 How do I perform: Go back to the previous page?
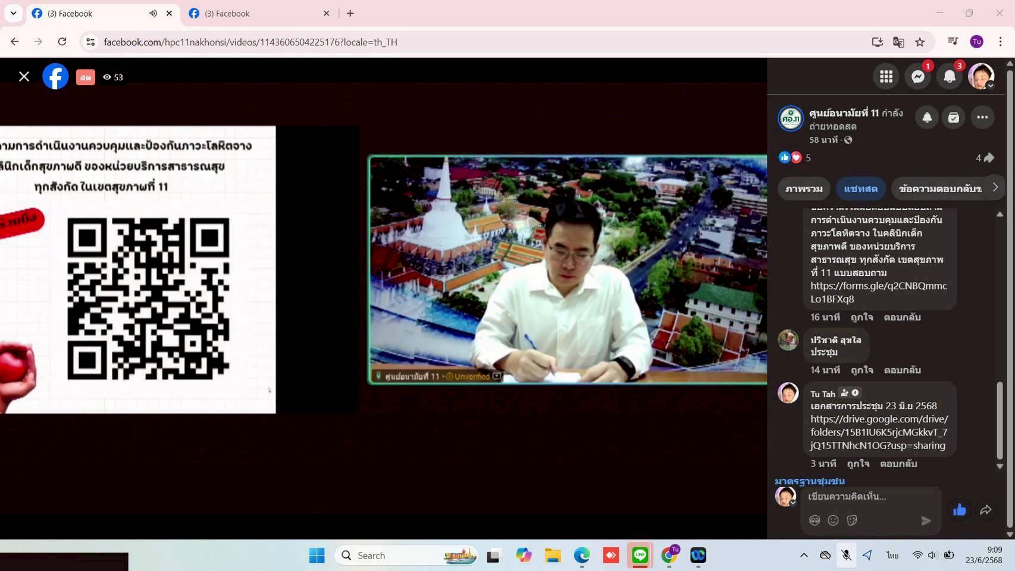(x=15, y=42)
